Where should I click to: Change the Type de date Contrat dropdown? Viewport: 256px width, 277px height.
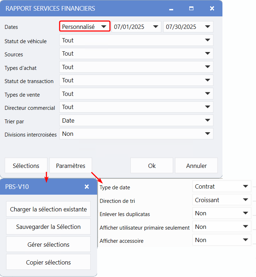pyautogui.click(x=221, y=186)
